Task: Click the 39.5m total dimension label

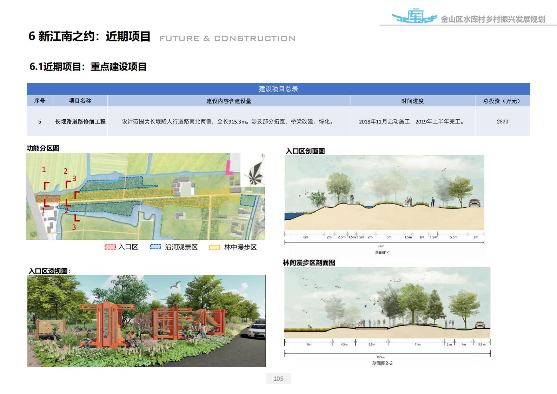Action: coord(380,357)
